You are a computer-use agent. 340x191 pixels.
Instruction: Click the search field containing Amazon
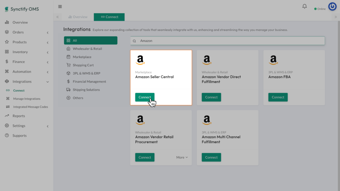(x=227, y=41)
